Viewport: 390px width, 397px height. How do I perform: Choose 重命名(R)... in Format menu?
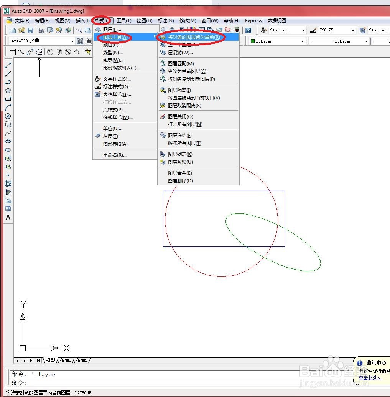126,155
